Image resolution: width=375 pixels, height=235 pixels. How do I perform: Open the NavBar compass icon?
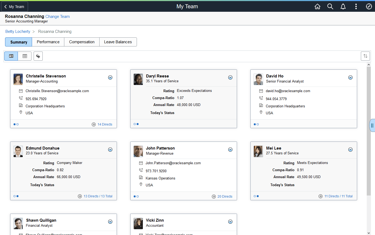pyautogui.click(x=369, y=6)
